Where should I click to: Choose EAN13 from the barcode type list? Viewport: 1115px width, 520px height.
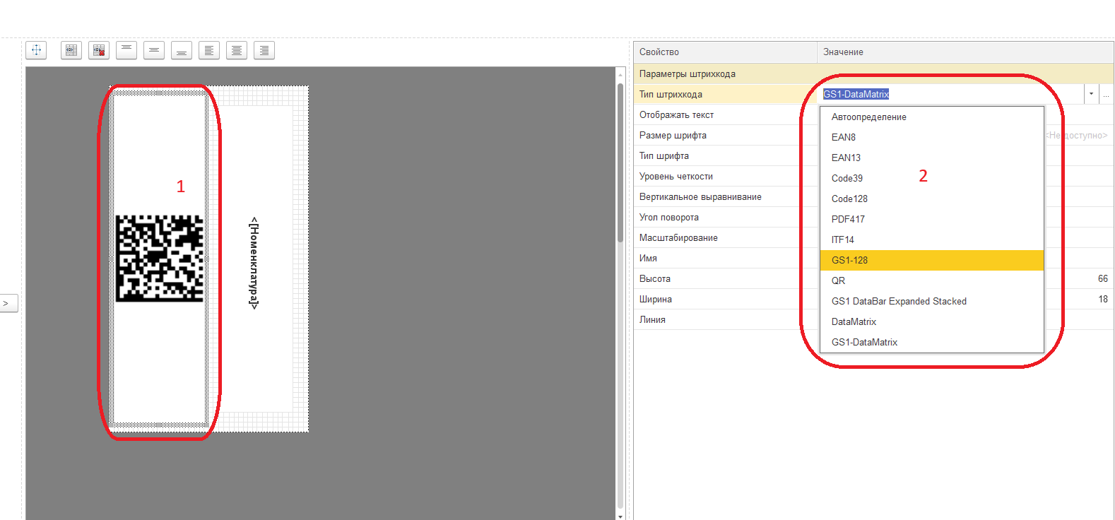(x=932, y=158)
